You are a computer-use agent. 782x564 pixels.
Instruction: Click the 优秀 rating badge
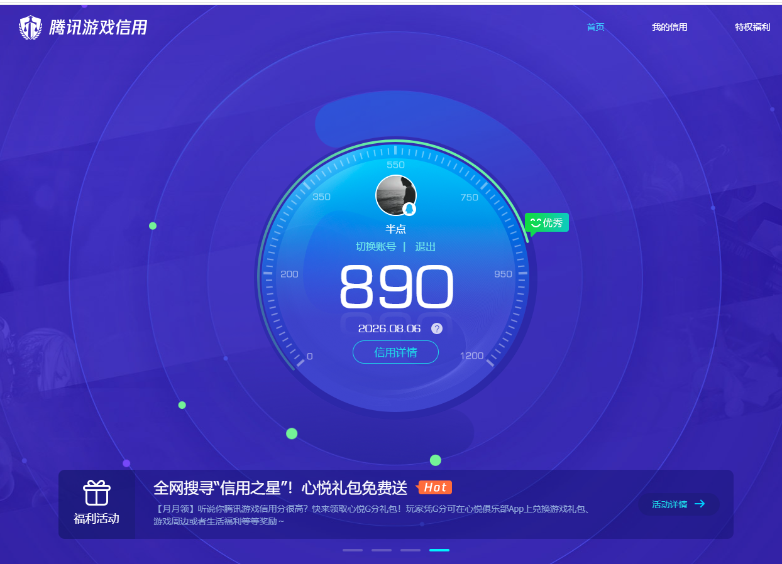pos(547,223)
